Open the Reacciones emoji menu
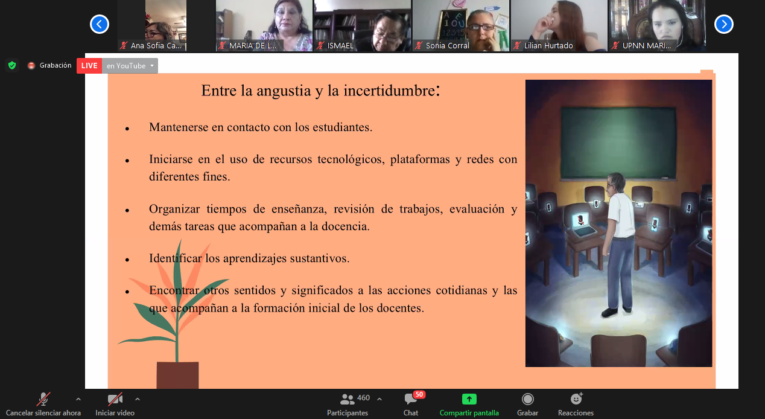The image size is (765, 419). point(576,399)
